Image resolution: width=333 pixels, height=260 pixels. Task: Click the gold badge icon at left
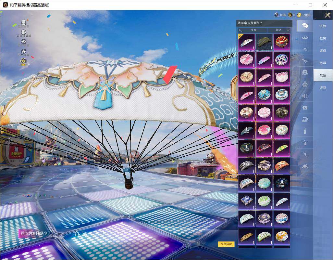(24, 61)
